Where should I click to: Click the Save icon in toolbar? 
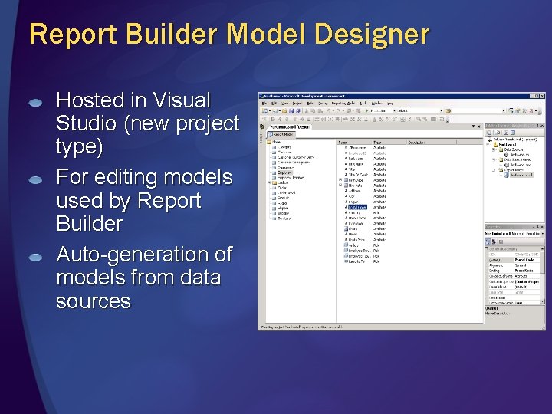pos(291,110)
